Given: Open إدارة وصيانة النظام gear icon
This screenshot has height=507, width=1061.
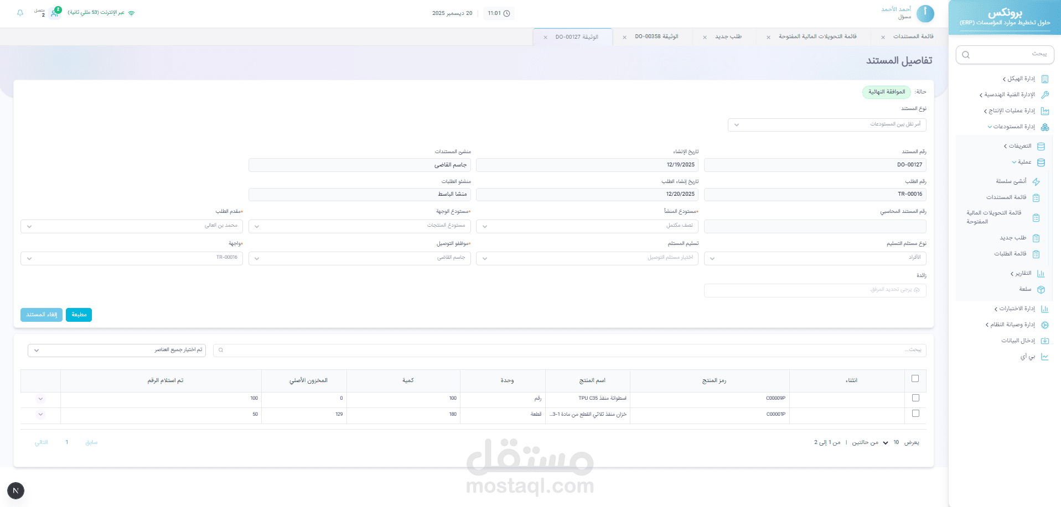Looking at the screenshot, I should [x=1045, y=325].
